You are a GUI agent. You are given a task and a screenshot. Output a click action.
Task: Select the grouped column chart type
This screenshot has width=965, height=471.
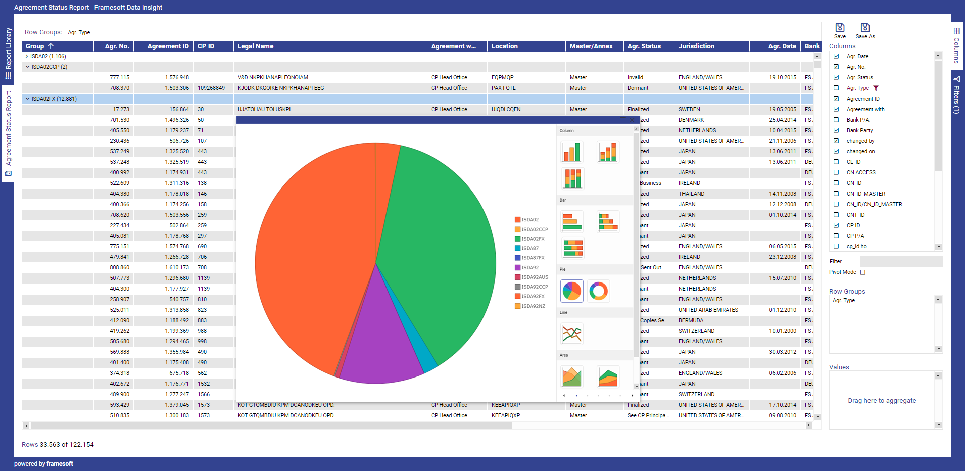pos(572,152)
